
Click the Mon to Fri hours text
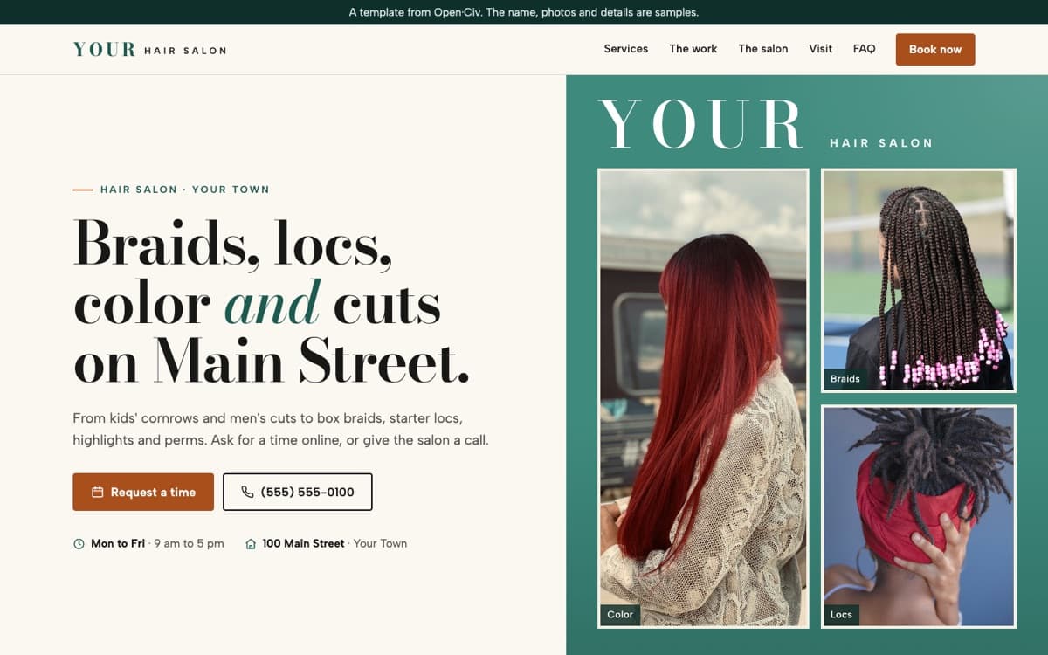click(157, 543)
